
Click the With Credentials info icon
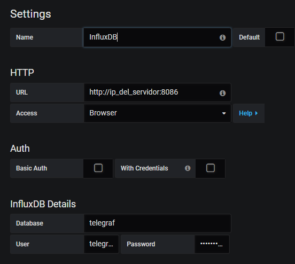point(188,168)
